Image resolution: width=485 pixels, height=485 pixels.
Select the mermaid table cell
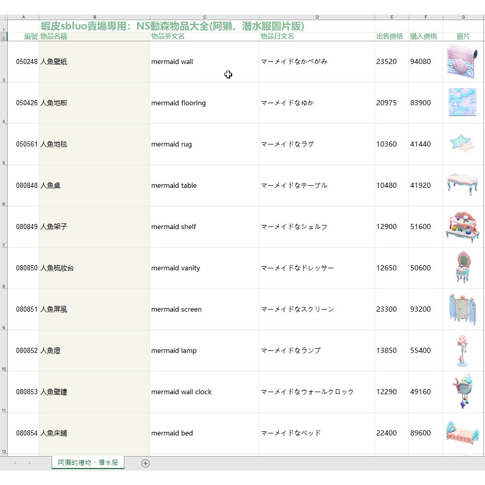[x=204, y=186]
